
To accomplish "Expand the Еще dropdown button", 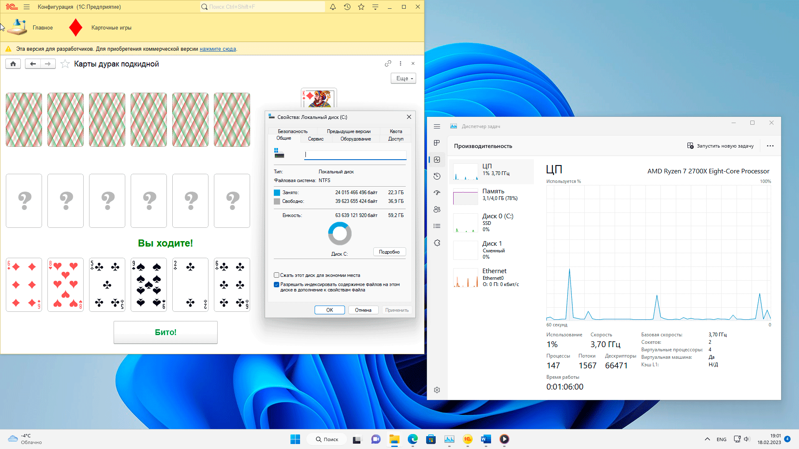I will 403,78.
